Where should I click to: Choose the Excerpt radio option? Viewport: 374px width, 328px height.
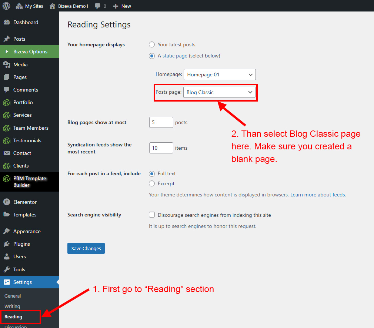(x=152, y=183)
